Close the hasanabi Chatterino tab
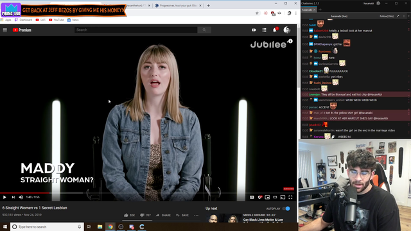 pos(314,10)
